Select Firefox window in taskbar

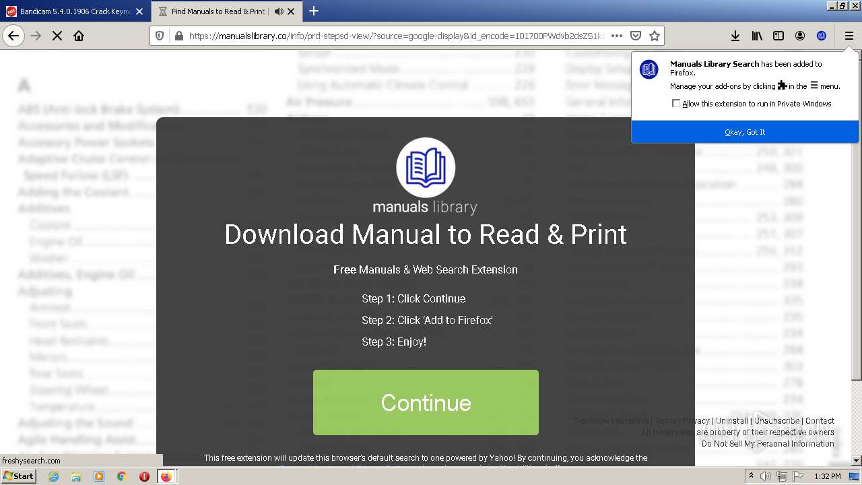166,476
